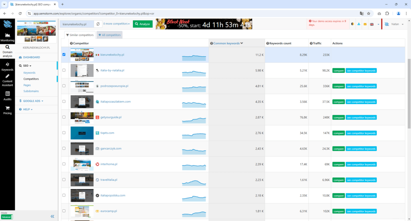Screen dimensions: 411x221
Task: Open a new browser tab
Action: 62,4
